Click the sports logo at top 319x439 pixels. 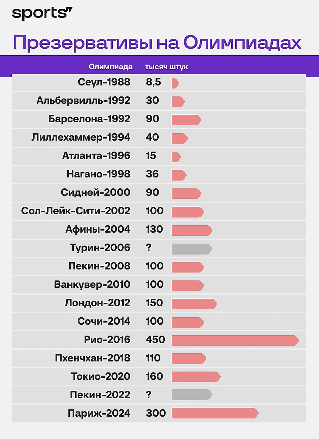42,14
